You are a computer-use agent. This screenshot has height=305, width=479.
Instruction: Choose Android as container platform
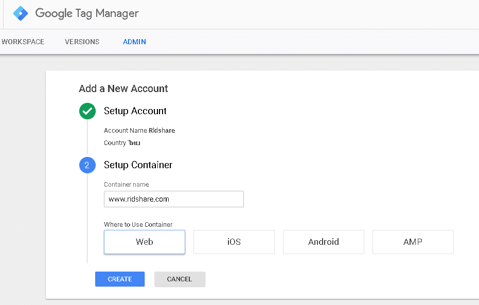pos(324,242)
